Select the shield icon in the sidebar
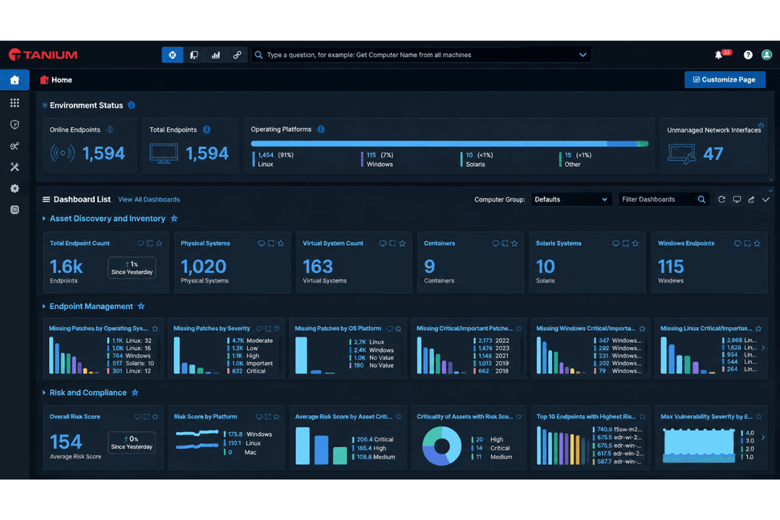Viewport: 780px width, 520px height. [x=14, y=124]
